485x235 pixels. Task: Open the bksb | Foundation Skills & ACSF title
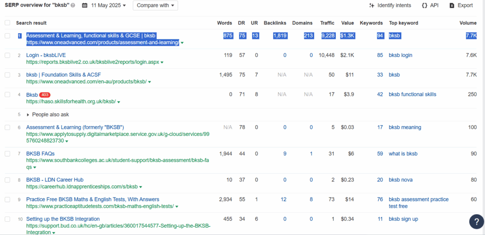[x=63, y=75]
